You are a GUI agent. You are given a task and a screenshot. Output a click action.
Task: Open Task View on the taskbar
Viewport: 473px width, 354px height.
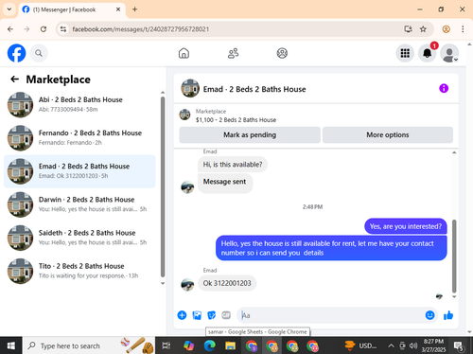(166, 345)
